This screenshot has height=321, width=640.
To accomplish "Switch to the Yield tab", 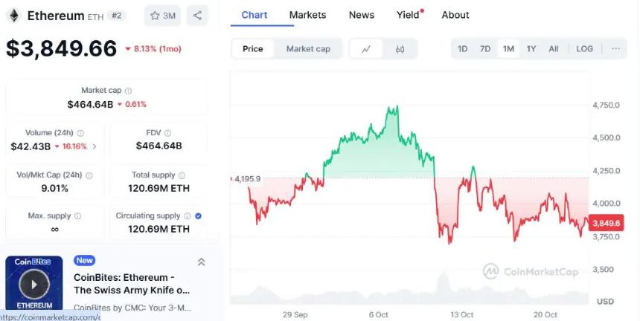I will pos(409,15).
